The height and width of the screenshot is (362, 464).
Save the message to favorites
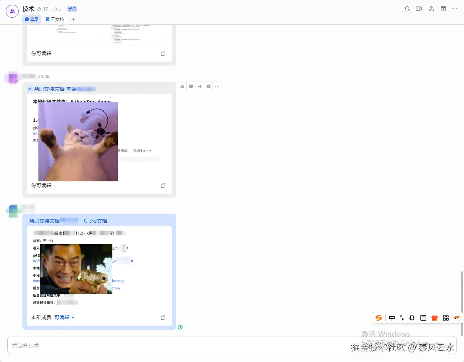[x=208, y=86]
